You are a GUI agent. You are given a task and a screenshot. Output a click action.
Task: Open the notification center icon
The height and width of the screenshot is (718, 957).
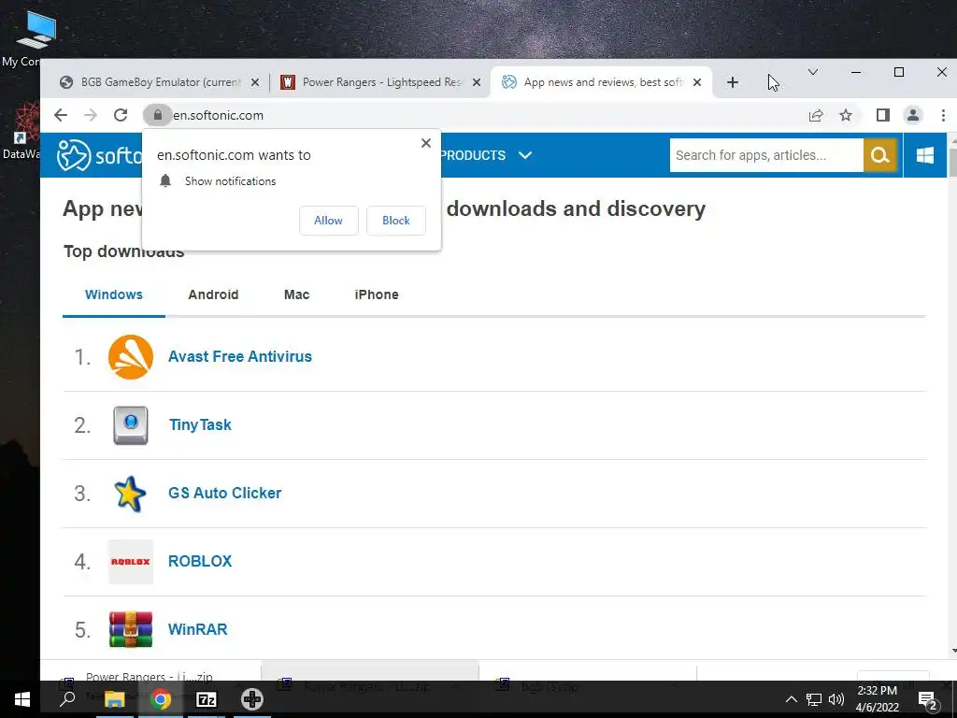[927, 699]
